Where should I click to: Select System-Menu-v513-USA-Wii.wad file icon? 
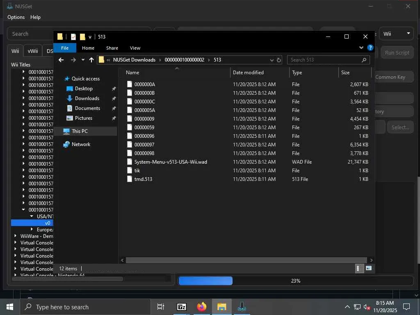(x=129, y=162)
